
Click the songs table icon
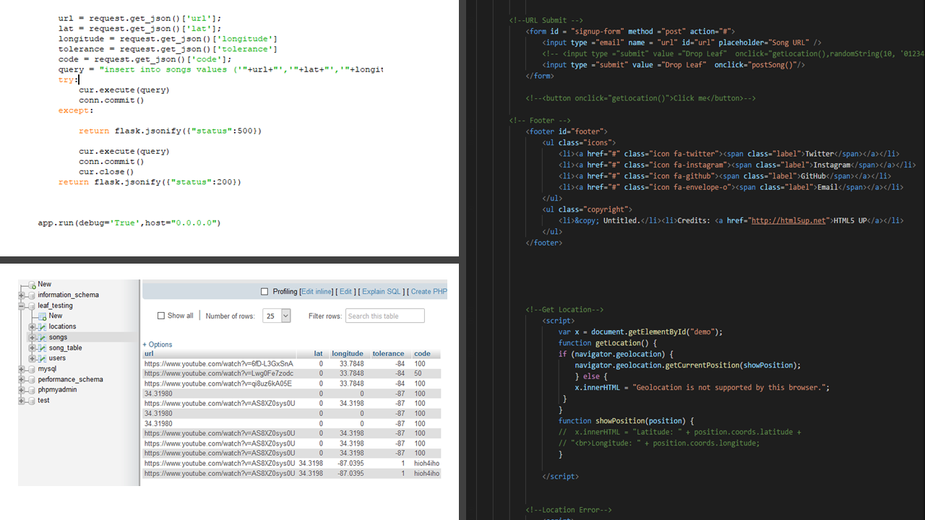tap(42, 337)
